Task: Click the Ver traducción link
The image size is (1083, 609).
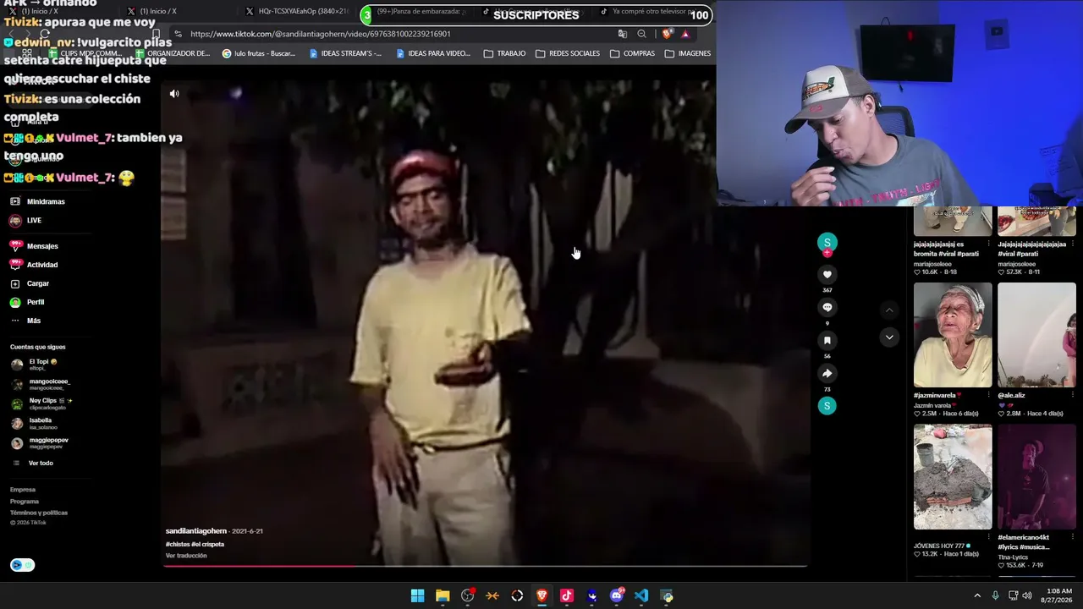Action: (x=186, y=556)
